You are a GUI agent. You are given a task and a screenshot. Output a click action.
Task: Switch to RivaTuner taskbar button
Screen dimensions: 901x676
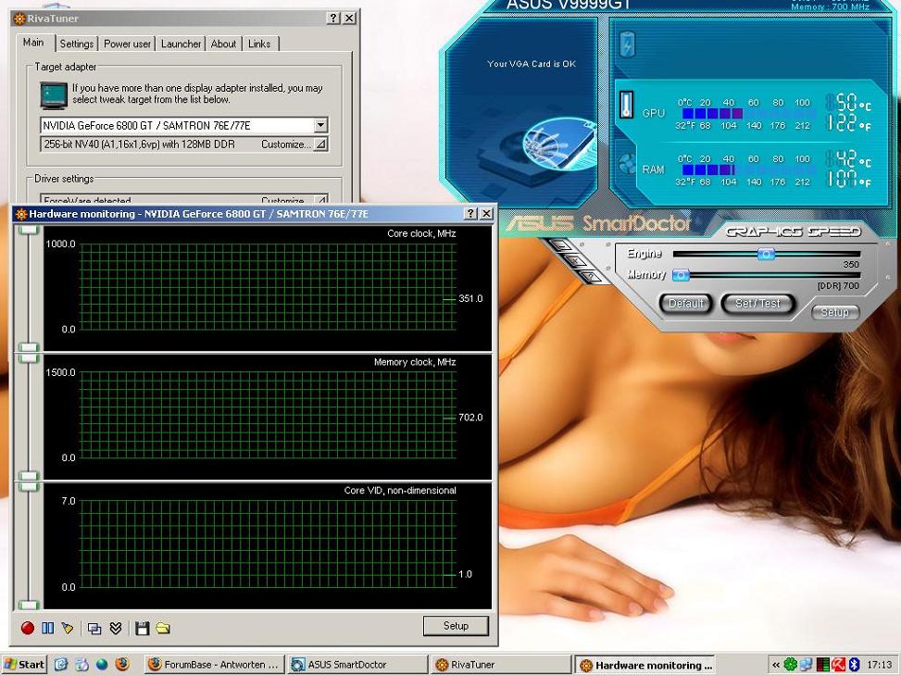500,665
